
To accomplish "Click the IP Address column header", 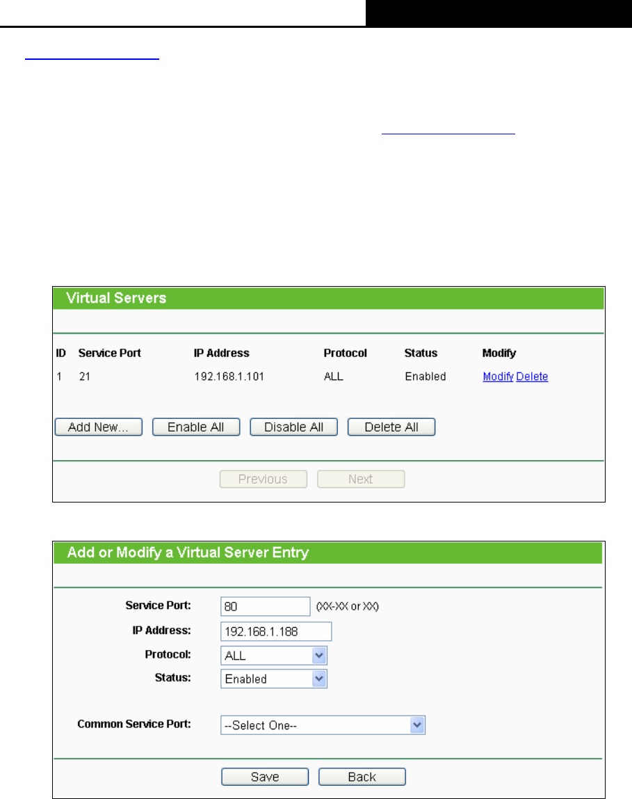I will tap(221, 353).
